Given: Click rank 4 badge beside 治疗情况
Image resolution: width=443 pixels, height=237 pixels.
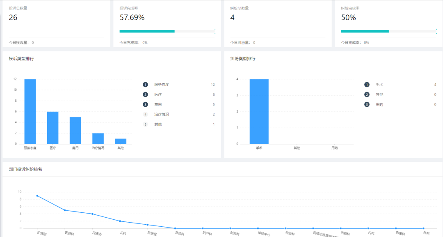Looking at the screenshot, I should (145, 114).
